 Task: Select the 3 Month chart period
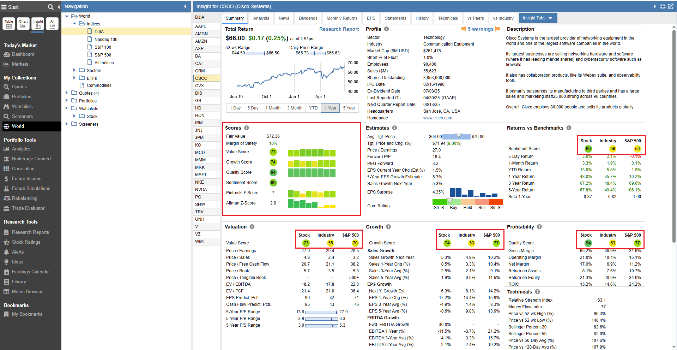pos(295,108)
